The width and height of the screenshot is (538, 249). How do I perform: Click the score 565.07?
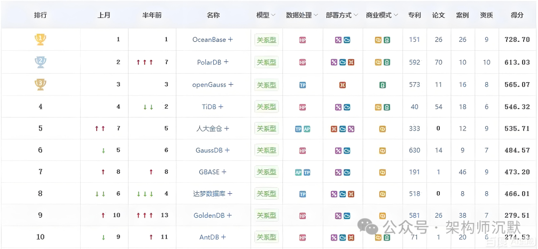(x=517, y=85)
